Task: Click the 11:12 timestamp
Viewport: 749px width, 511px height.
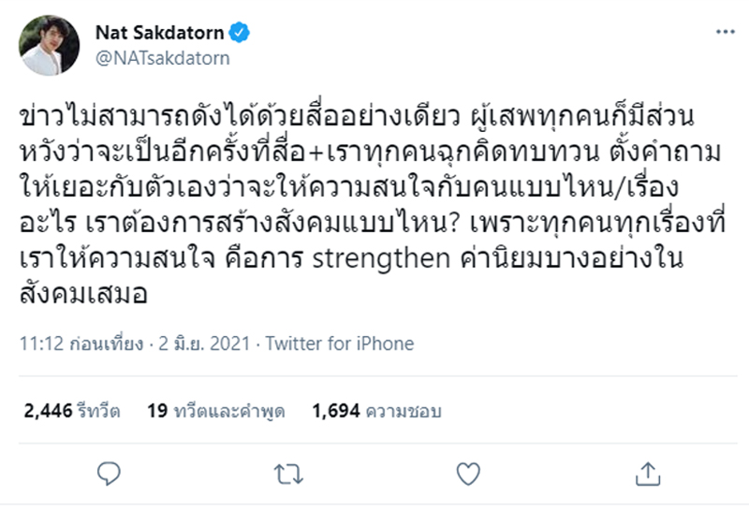Action: tap(37, 343)
